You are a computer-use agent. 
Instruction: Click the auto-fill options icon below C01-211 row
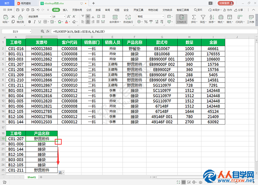tap(61, 173)
